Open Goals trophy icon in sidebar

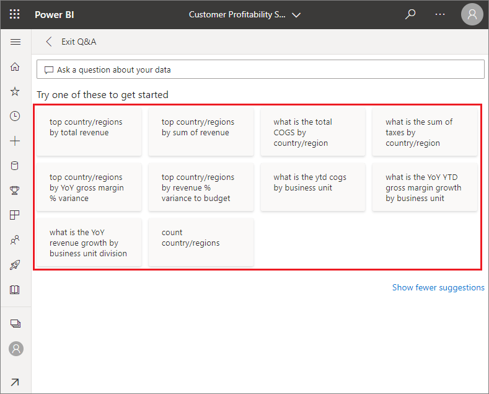(15, 190)
